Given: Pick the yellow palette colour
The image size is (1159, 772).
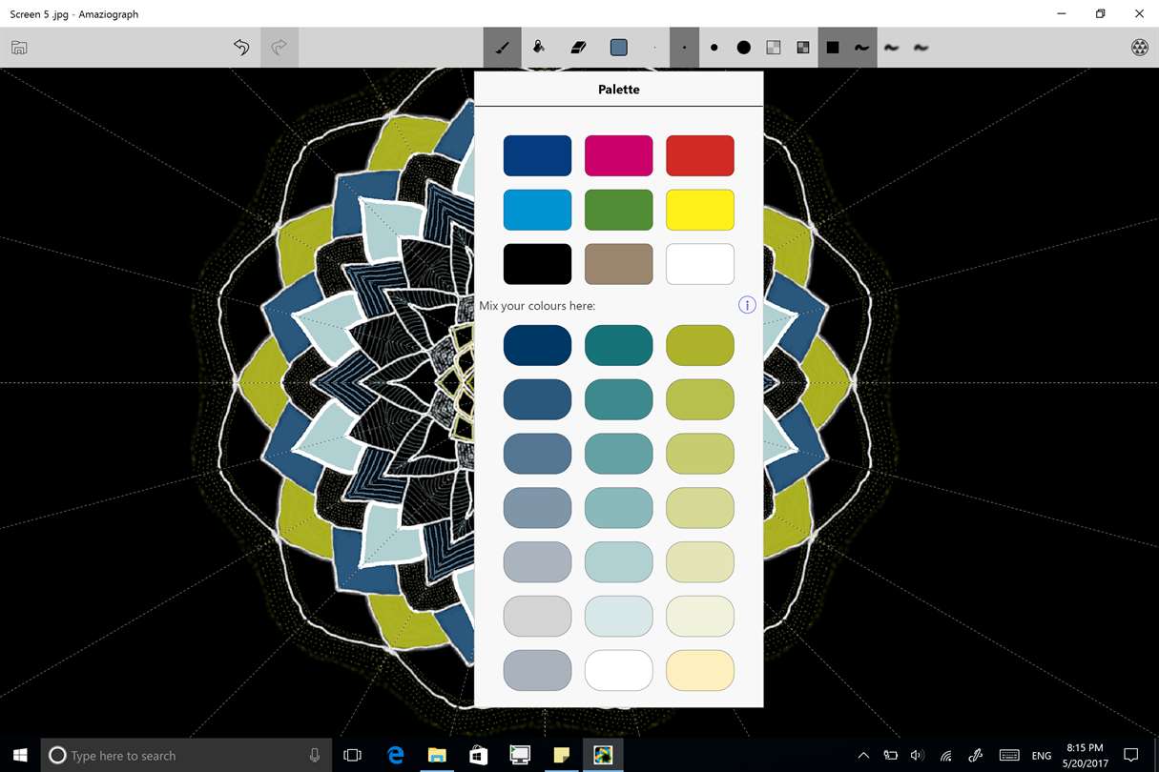Looking at the screenshot, I should coord(700,210).
